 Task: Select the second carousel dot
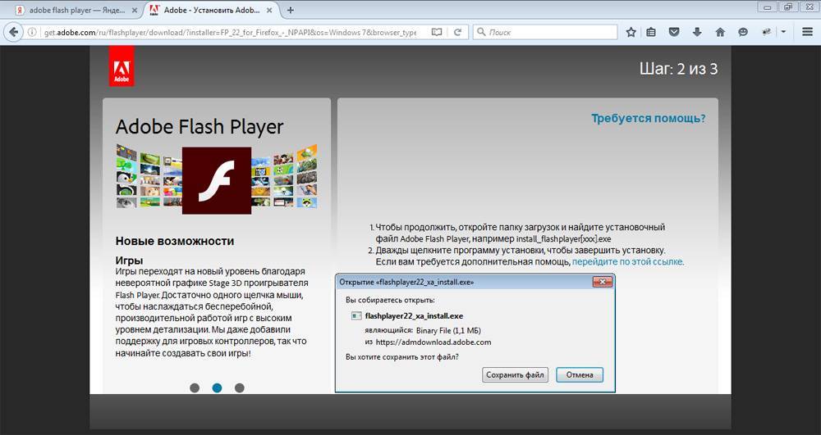[x=217, y=388]
